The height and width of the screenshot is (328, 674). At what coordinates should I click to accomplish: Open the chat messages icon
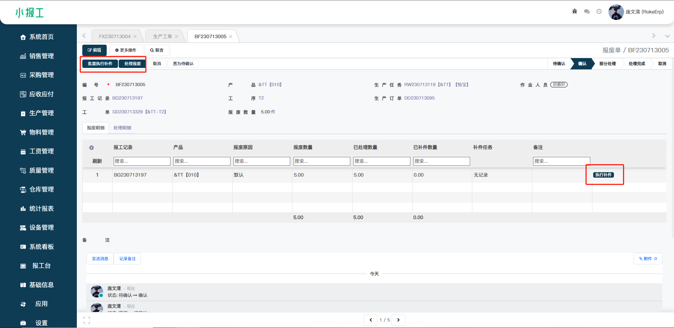(587, 12)
